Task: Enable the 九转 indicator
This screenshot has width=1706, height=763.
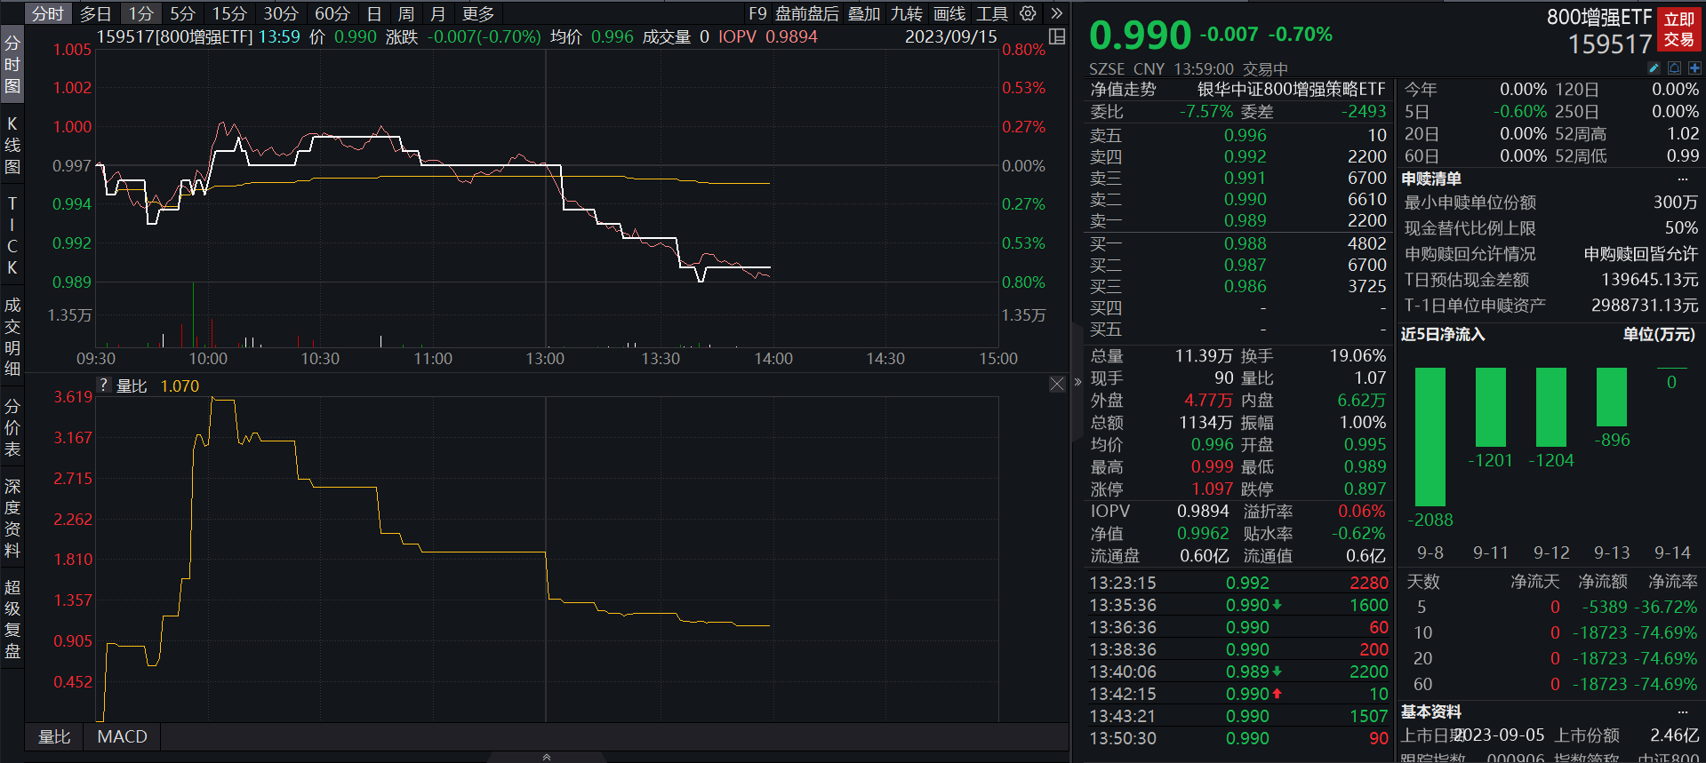Action: [x=906, y=13]
